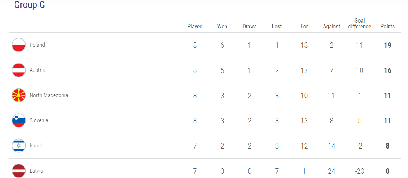Viewport: 408px width, 178px height.
Task: Click the Israel flag icon
Action: click(x=19, y=146)
